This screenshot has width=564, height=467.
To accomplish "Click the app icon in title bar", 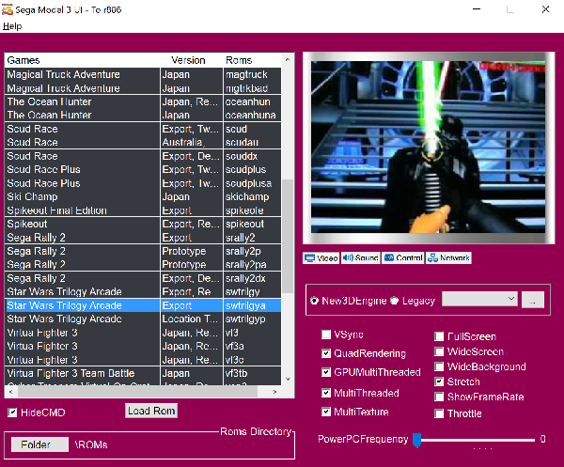I will pos(8,9).
